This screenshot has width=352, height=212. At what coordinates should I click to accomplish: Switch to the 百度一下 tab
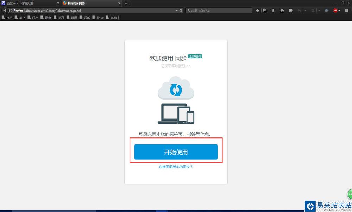tap(31, 3)
